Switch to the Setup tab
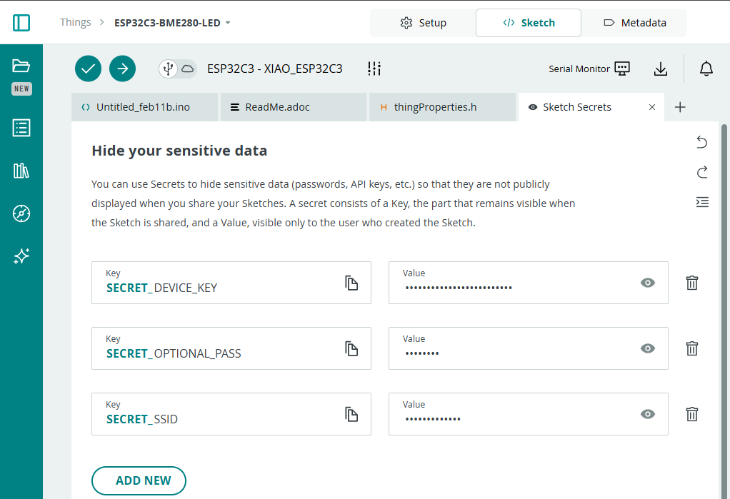Viewport: 730px width, 499px height. (423, 23)
